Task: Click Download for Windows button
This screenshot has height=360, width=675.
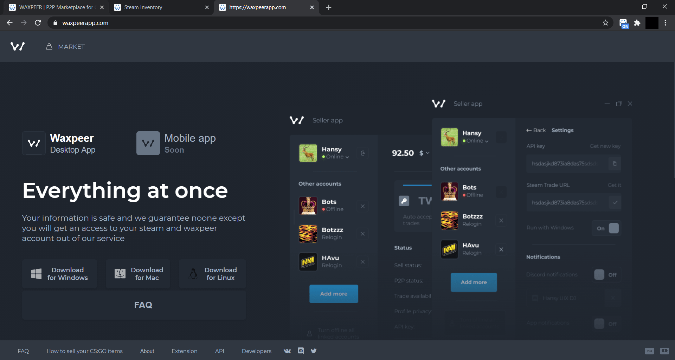Action: (x=59, y=274)
